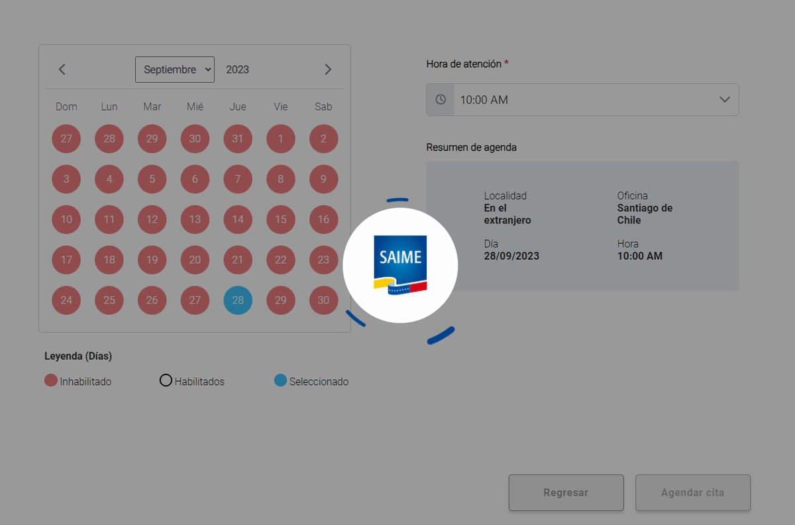Viewport: 795px width, 525px height.
Task: Choose day 25 in the calendar
Action: tap(109, 300)
